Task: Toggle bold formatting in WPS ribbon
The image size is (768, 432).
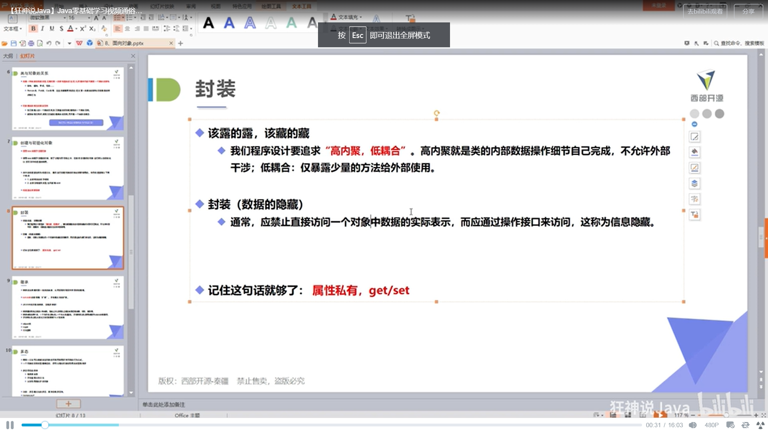Action: pos(33,28)
